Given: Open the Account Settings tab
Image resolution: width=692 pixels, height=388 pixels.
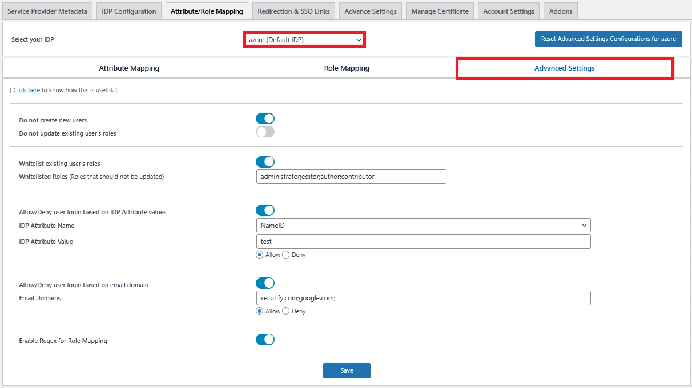Looking at the screenshot, I should click(x=508, y=10).
